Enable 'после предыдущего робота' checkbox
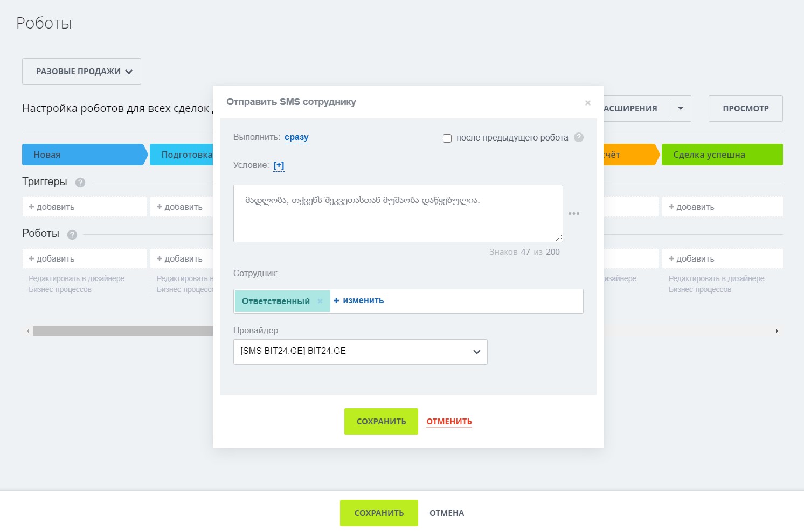804x531 pixels. (447, 138)
